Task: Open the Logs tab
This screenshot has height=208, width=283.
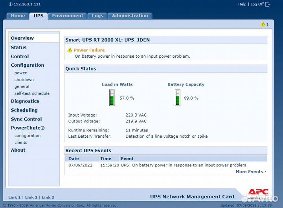Action: pyautogui.click(x=97, y=16)
